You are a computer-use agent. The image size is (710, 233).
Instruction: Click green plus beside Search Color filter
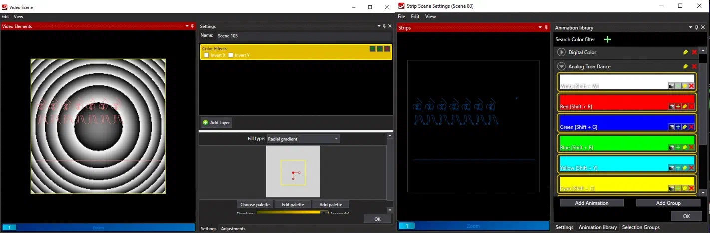pyautogui.click(x=607, y=39)
